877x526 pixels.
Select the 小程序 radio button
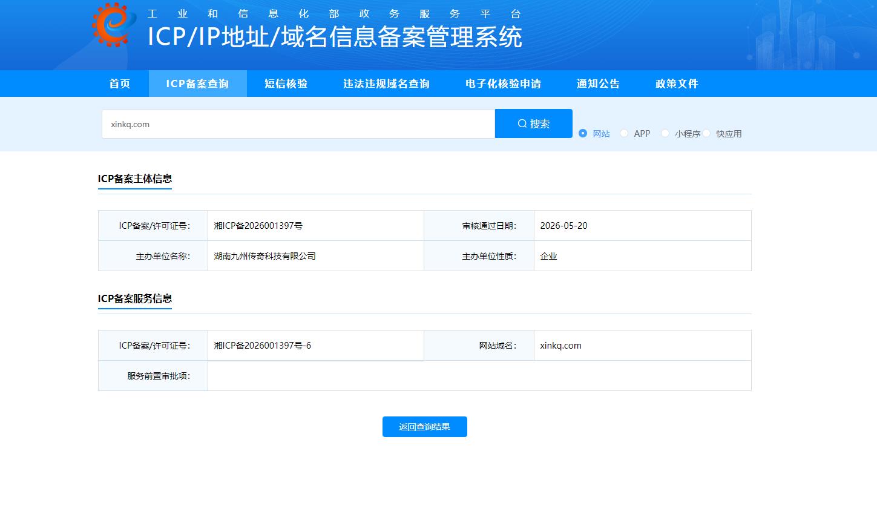point(665,133)
